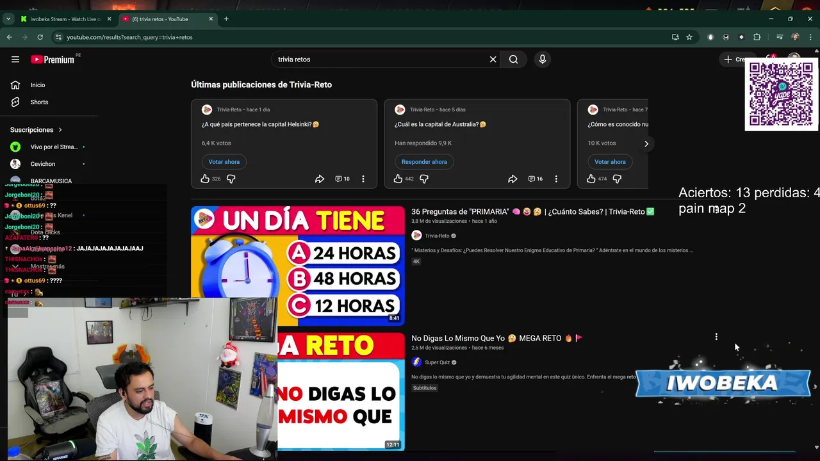The width and height of the screenshot is (820, 461).
Task: Open Super Quiz channel link
Action: click(438, 362)
